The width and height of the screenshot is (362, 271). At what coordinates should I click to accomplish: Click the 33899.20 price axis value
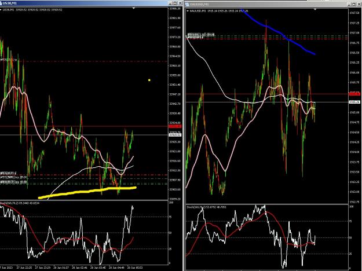coord(175,199)
